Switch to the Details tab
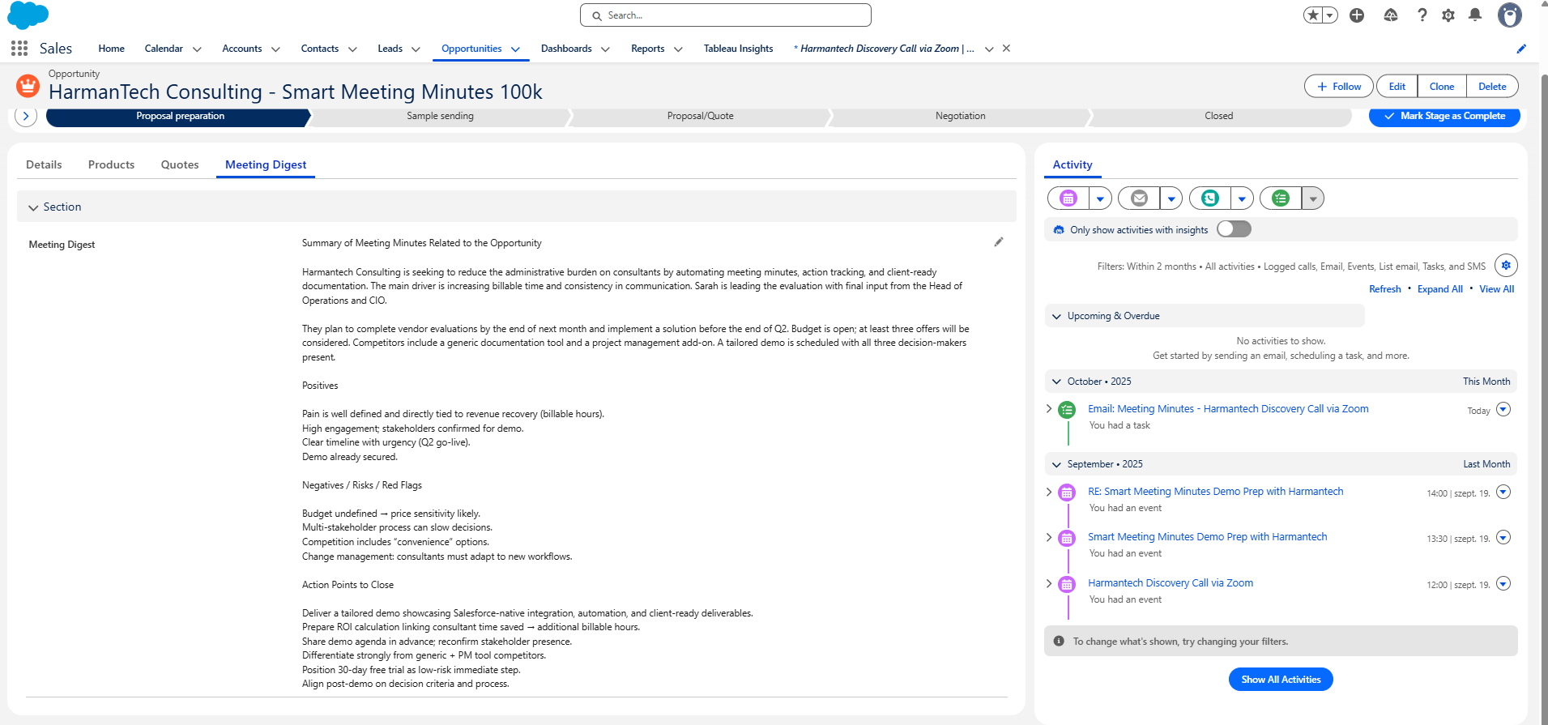Viewport: 1548px width, 725px height. click(44, 164)
